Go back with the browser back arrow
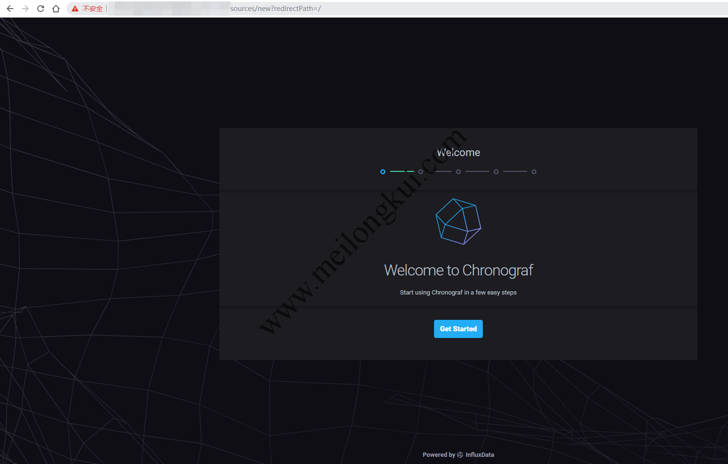The image size is (728, 464). [x=10, y=9]
